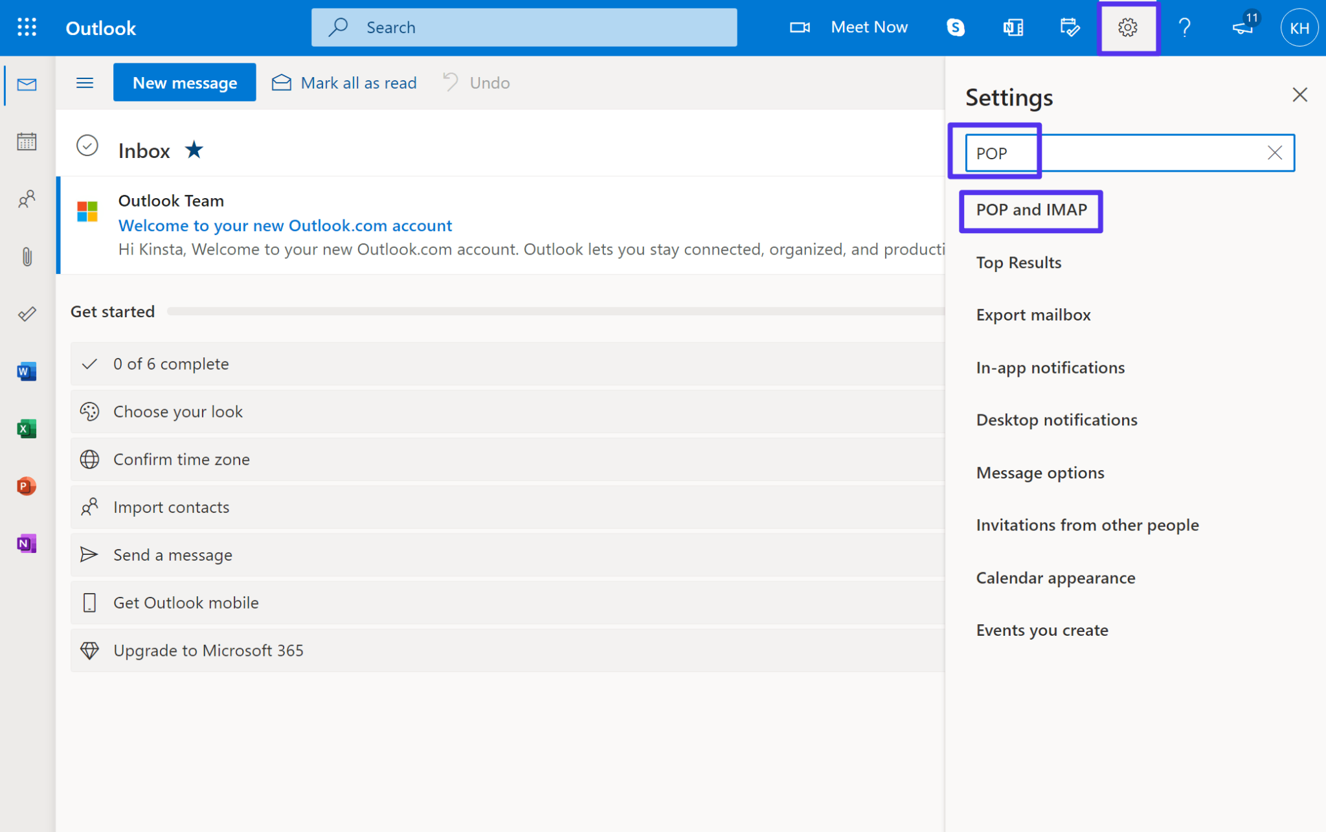Clear the POP search field

[x=1275, y=152]
